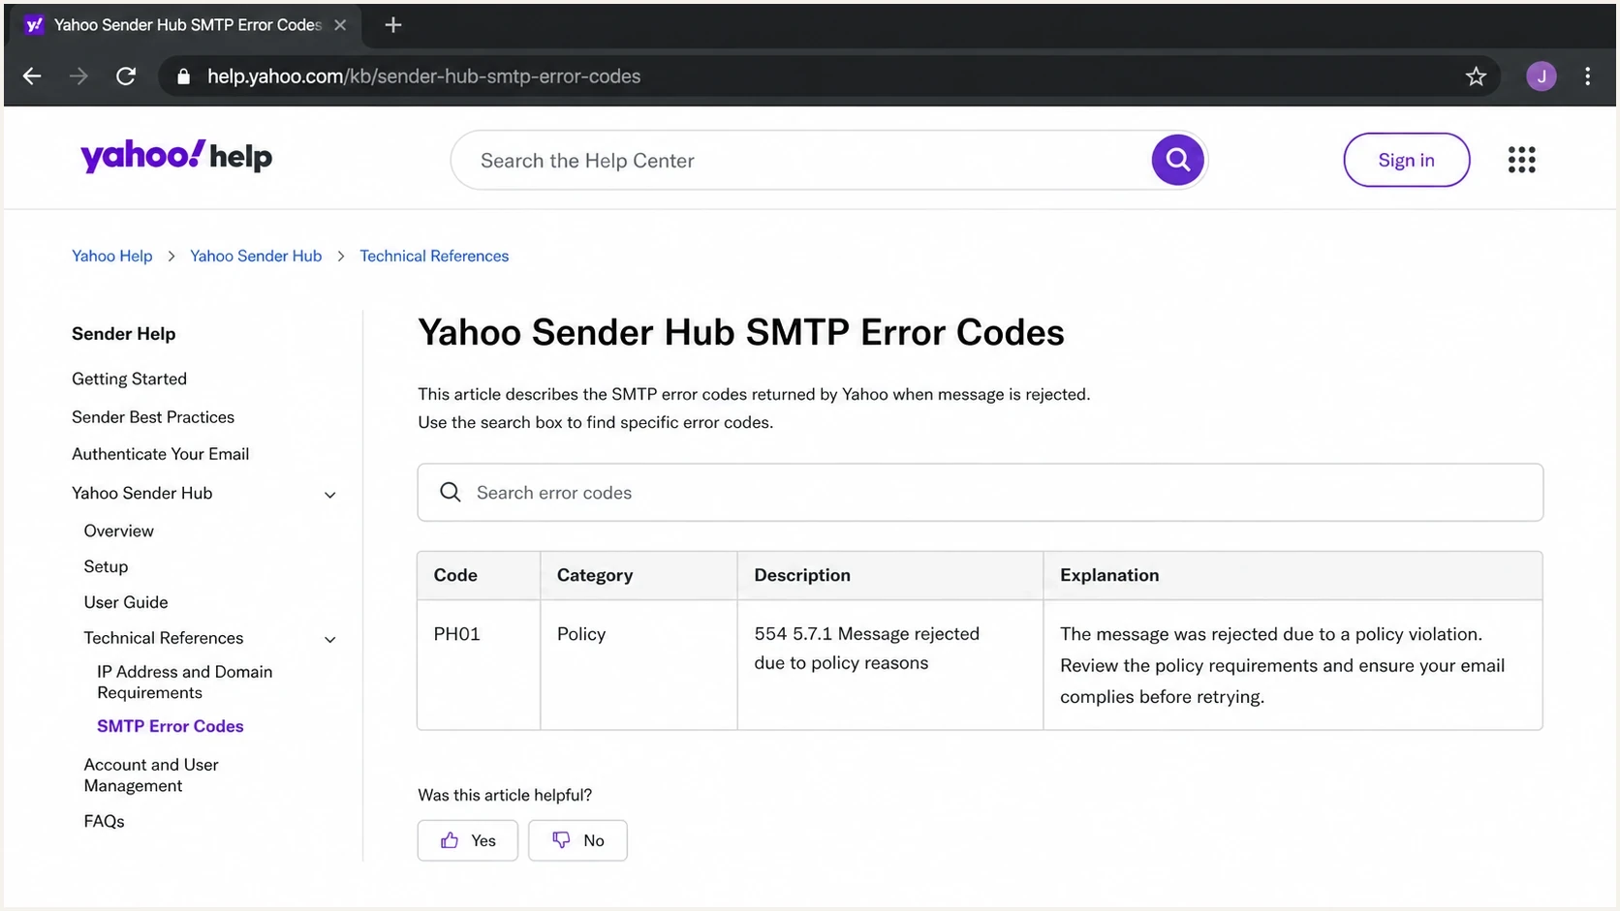
Task: Focus the Search error codes box
Action: pyautogui.click(x=980, y=493)
